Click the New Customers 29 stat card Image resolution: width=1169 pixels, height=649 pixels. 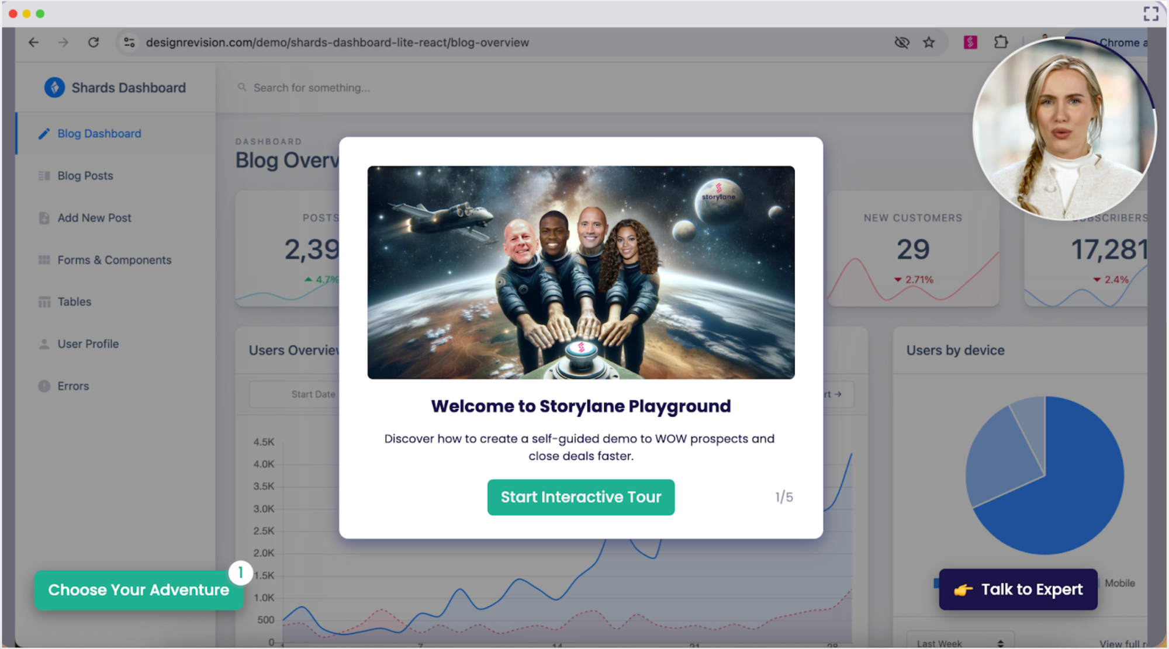(x=913, y=248)
